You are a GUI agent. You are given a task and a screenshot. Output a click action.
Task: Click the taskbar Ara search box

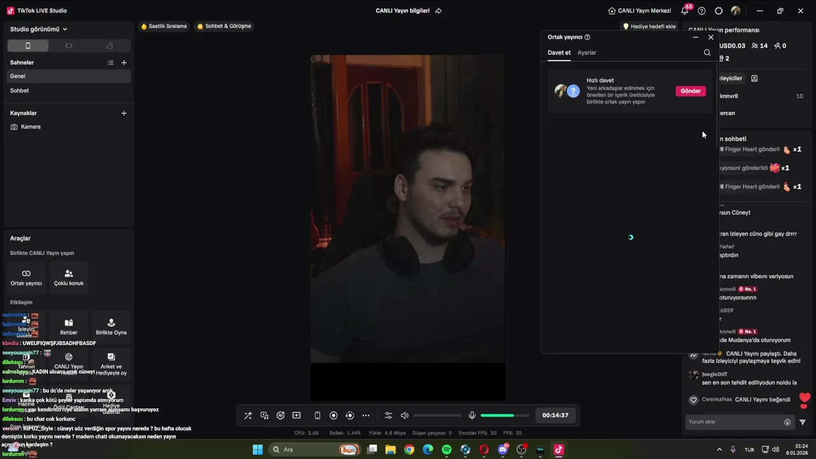[x=315, y=449]
